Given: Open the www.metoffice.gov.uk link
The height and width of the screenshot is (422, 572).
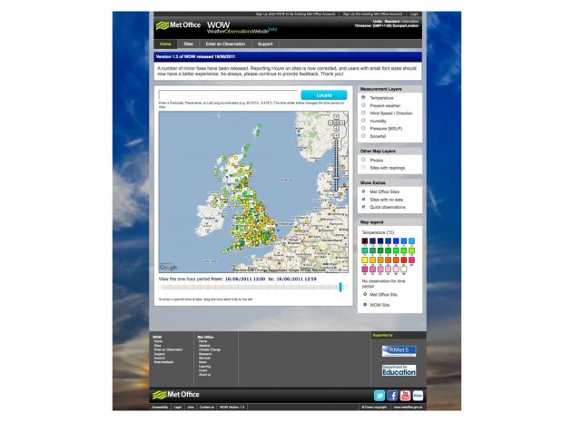Looking at the screenshot, I should [408, 407].
